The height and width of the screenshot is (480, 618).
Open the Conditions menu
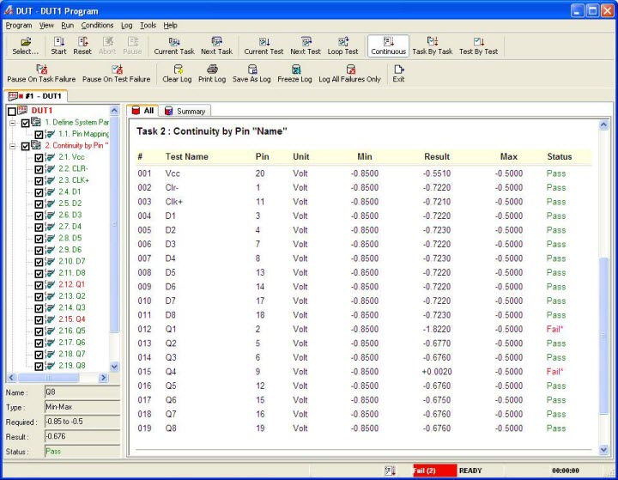[97, 26]
